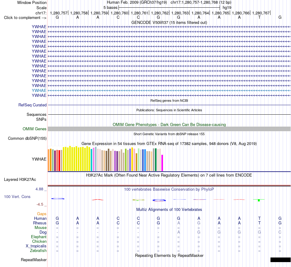Open the "OMIM Gene Phenotypes" track title

pos(169,124)
